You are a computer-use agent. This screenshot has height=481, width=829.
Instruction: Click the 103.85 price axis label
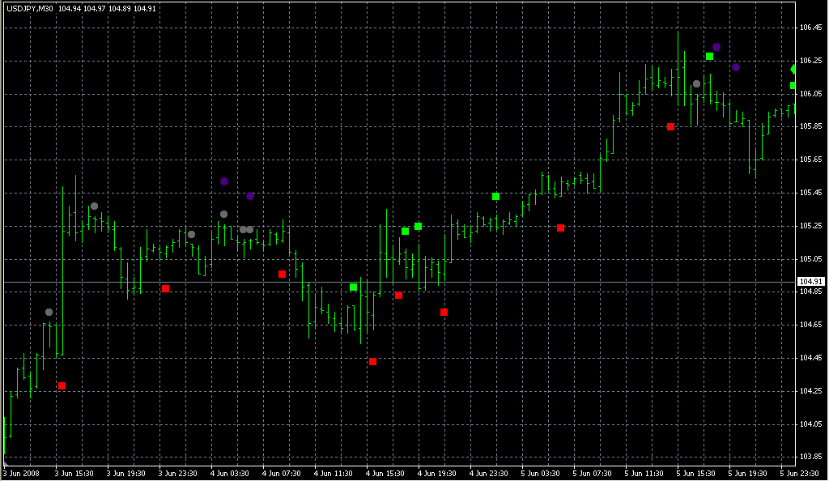[x=810, y=457]
